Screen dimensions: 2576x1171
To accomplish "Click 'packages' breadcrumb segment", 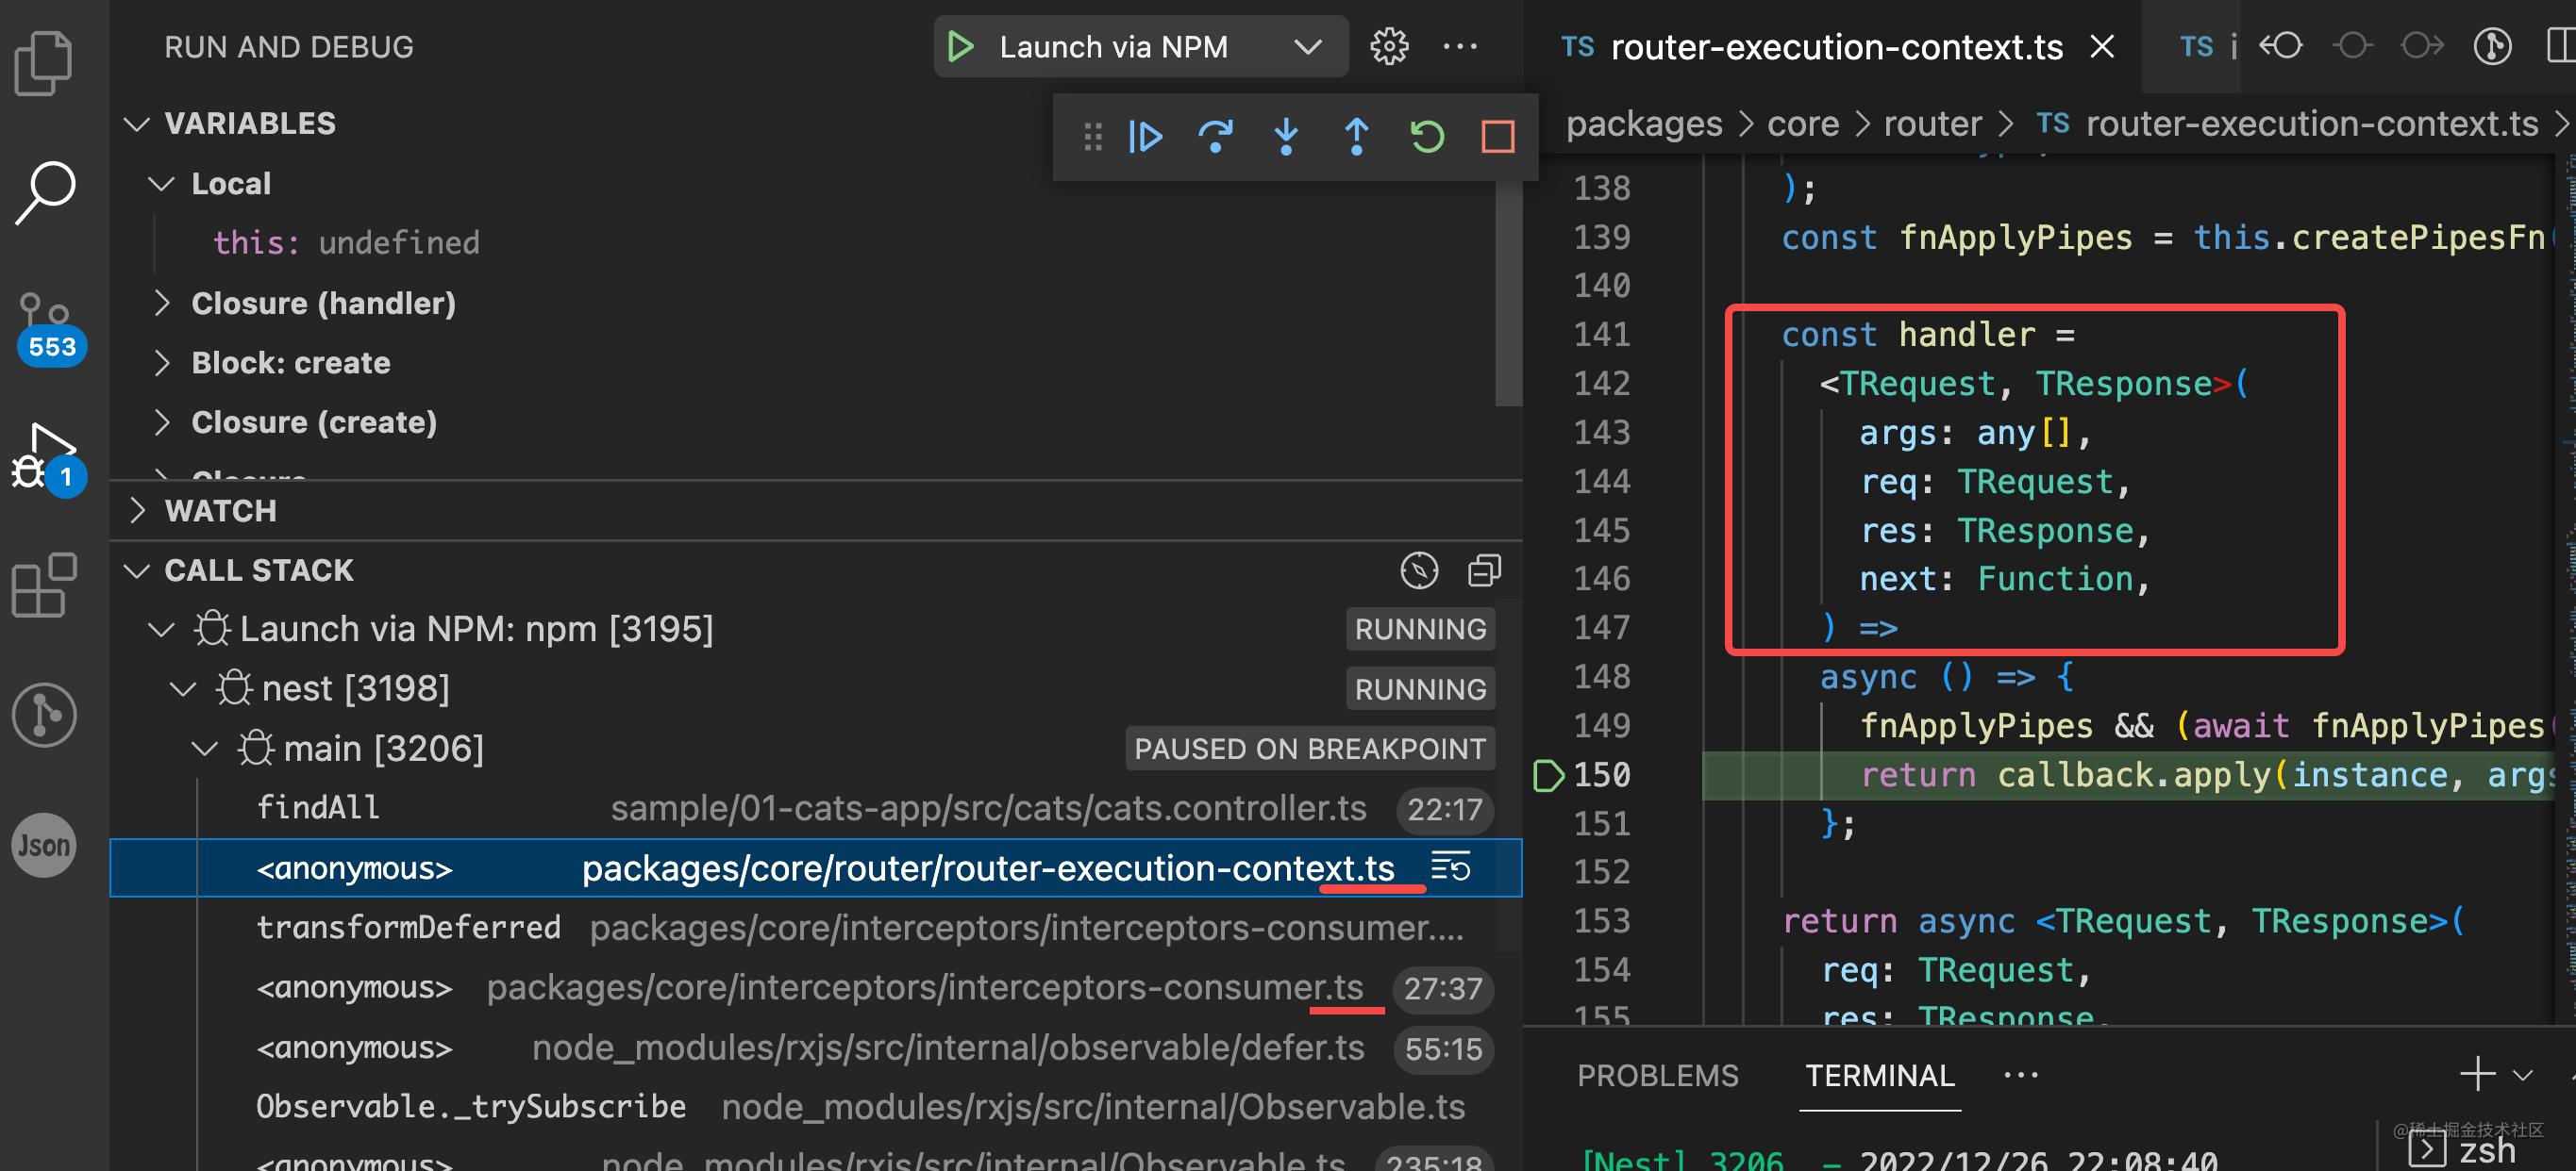I will pos(1644,124).
